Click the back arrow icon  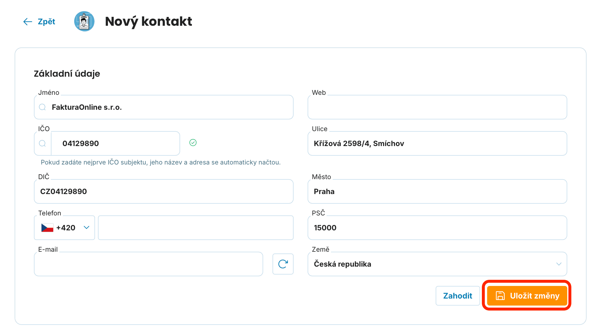pyautogui.click(x=27, y=22)
